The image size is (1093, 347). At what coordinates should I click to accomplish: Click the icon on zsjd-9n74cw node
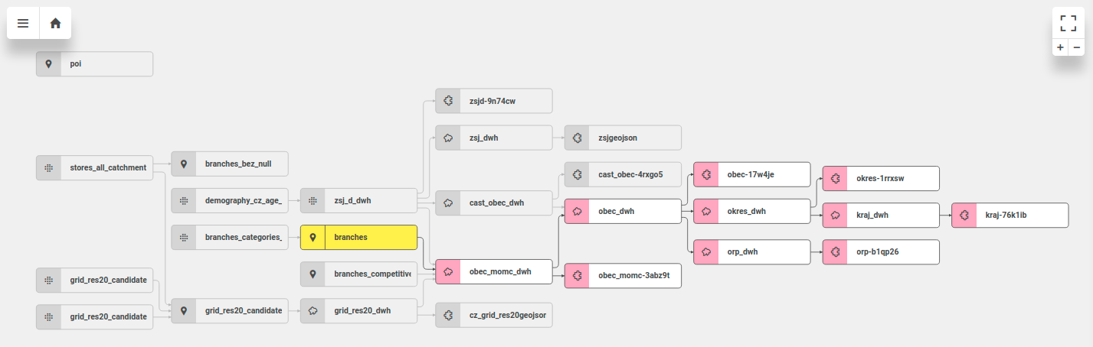coord(448,101)
